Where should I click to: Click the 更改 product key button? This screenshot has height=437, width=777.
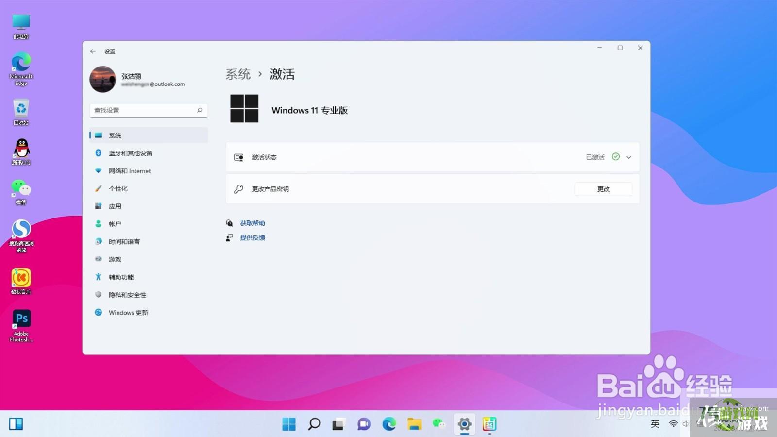604,189
